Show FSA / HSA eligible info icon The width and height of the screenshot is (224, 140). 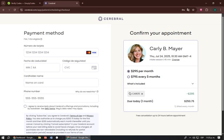click(x=41, y=39)
